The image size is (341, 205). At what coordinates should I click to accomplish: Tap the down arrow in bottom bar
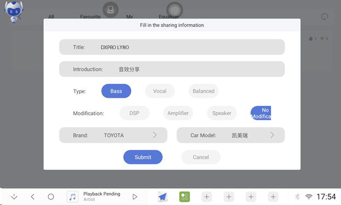pyautogui.click(x=14, y=197)
